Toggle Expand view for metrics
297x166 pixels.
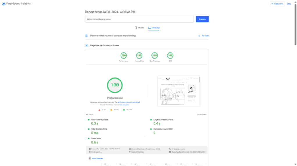point(201,114)
